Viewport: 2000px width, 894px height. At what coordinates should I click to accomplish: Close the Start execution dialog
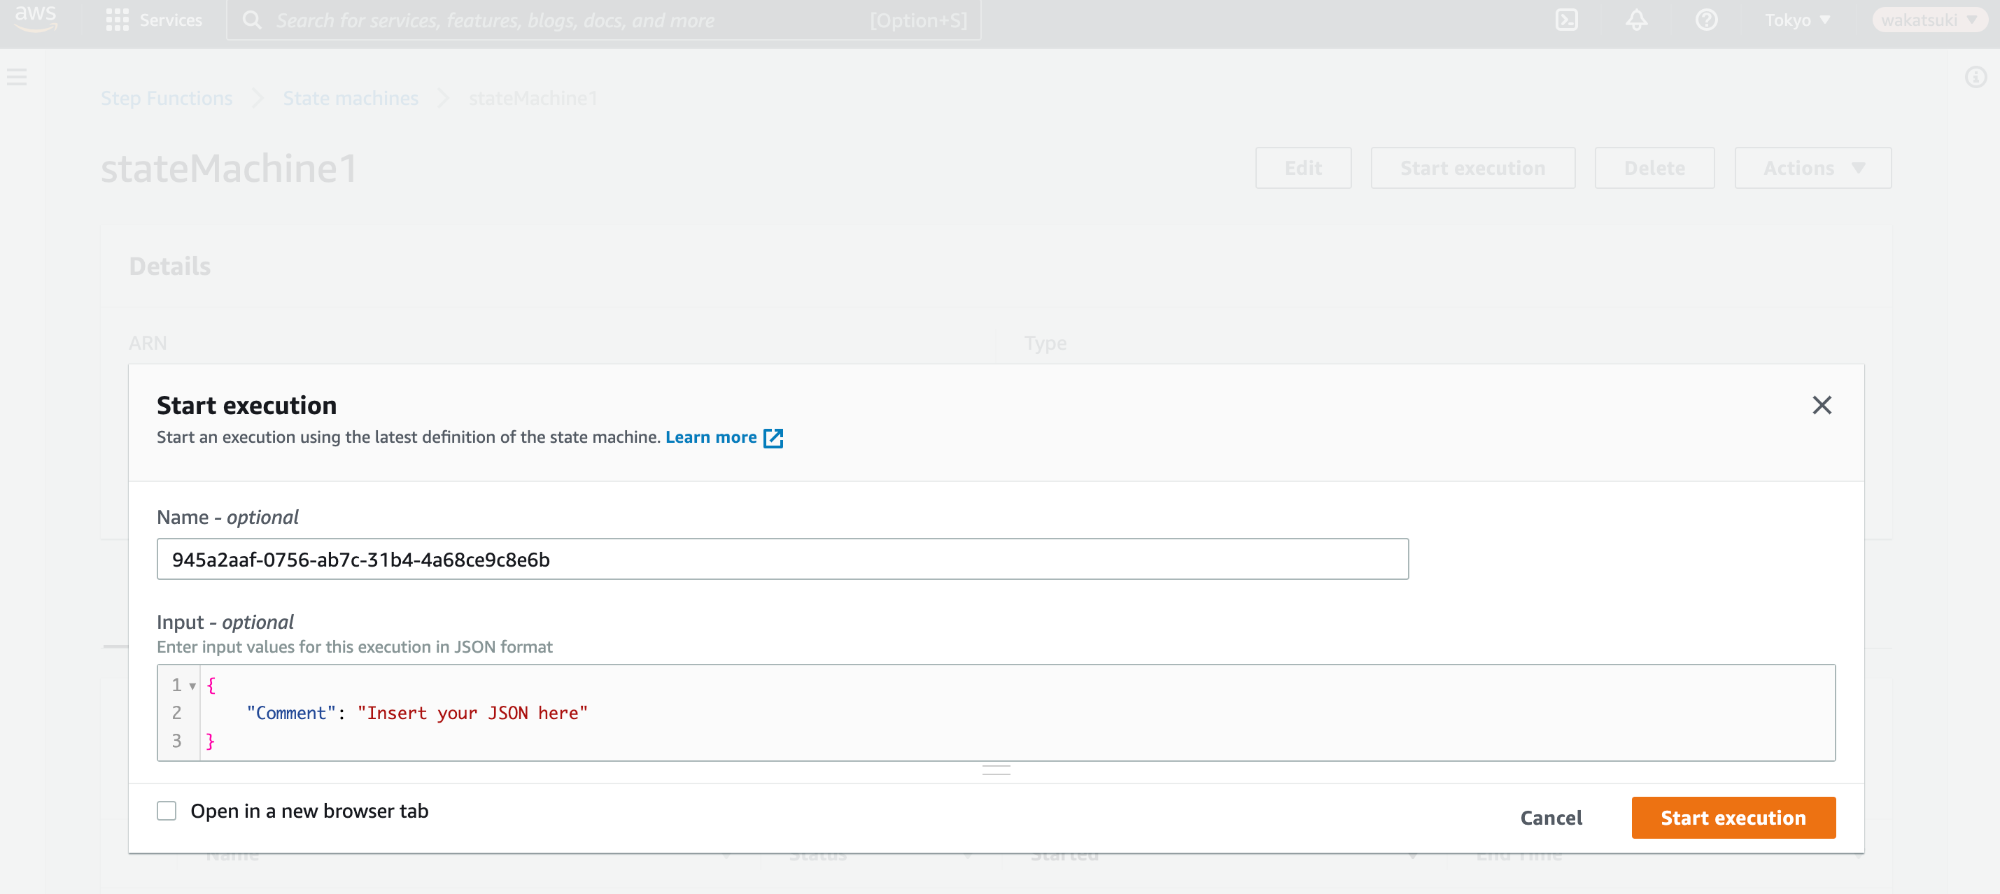tap(1822, 405)
